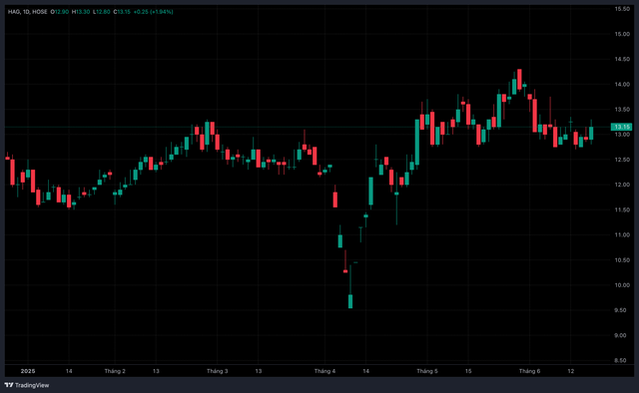This screenshot has height=393, width=639.
Task: Select the 15.50 price axis label
Action: (622, 9)
